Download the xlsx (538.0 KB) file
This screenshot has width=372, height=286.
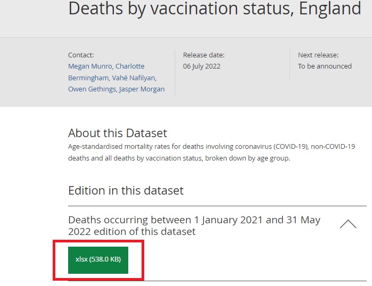[98, 259]
